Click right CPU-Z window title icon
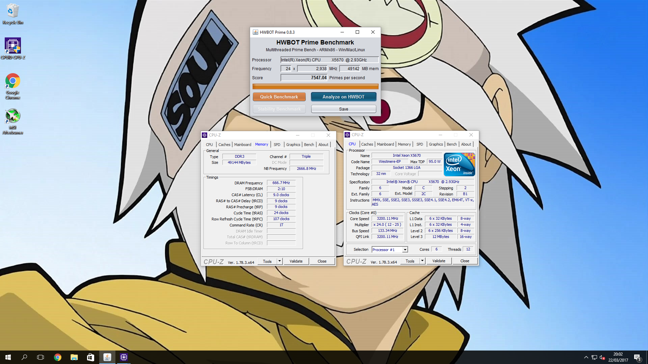Image resolution: width=648 pixels, height=364 pixels. (x=347, y=135)
